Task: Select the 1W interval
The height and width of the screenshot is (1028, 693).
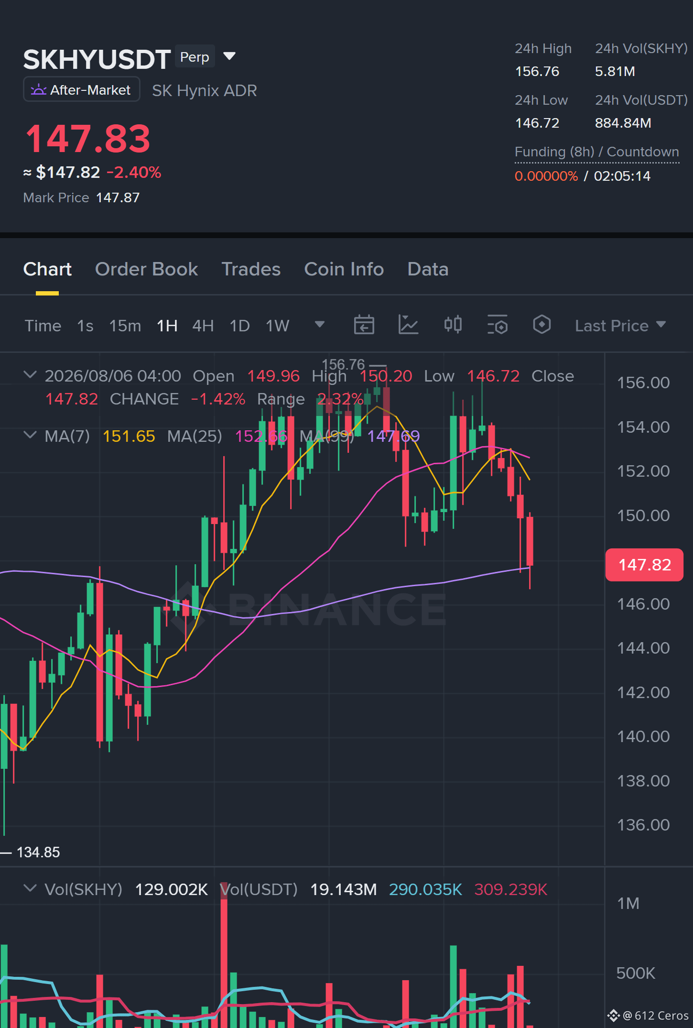Action: [278, 326]
